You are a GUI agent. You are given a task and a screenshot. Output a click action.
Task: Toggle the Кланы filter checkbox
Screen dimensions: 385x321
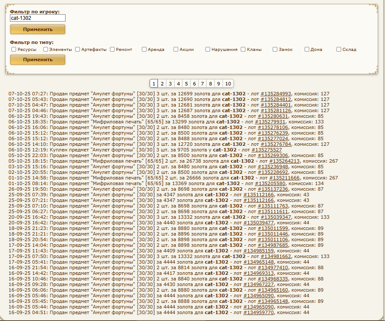pyautogui.click(x=243, y=50)
